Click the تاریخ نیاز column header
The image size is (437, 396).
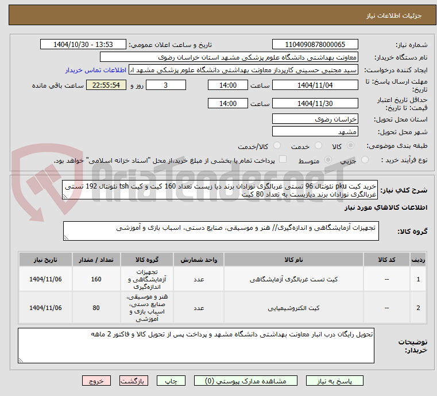coord(45,260)
